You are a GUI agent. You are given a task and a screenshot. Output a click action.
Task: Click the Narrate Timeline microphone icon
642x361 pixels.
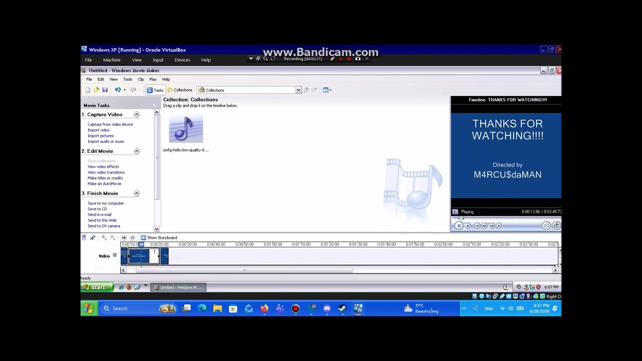coord(93,238)
